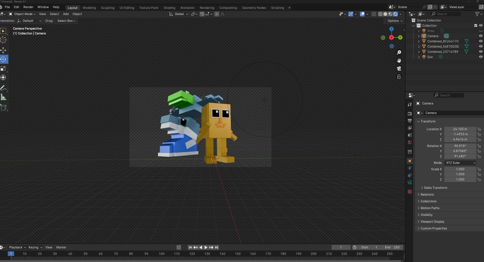The height and width of the screenshot is (262, 484).
Task: Toggle the camera view icon
Action: click(x=399, y=69)
